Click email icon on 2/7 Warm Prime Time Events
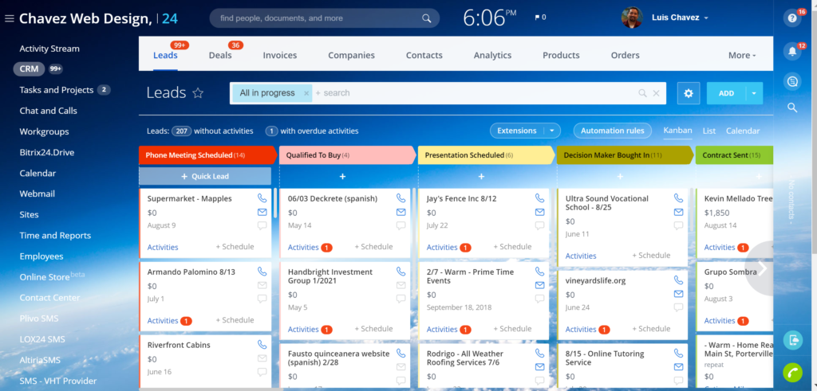 540,285
